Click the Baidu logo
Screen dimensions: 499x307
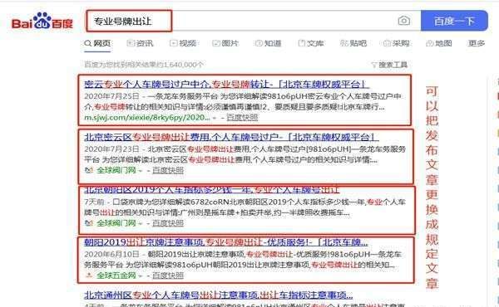pyautogui.click(x=42, y=22)
